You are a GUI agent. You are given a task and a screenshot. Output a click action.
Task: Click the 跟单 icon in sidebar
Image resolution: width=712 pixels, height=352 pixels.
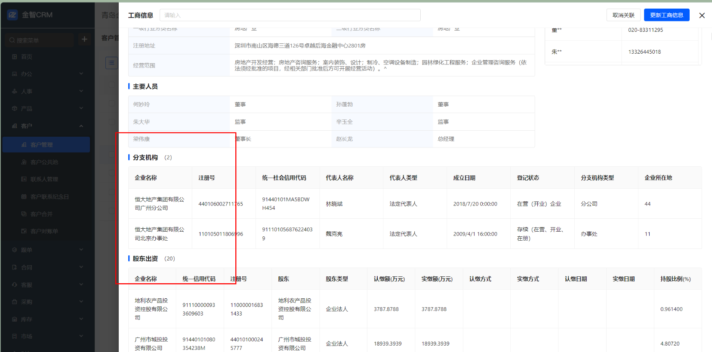click(x=15, y=250)
